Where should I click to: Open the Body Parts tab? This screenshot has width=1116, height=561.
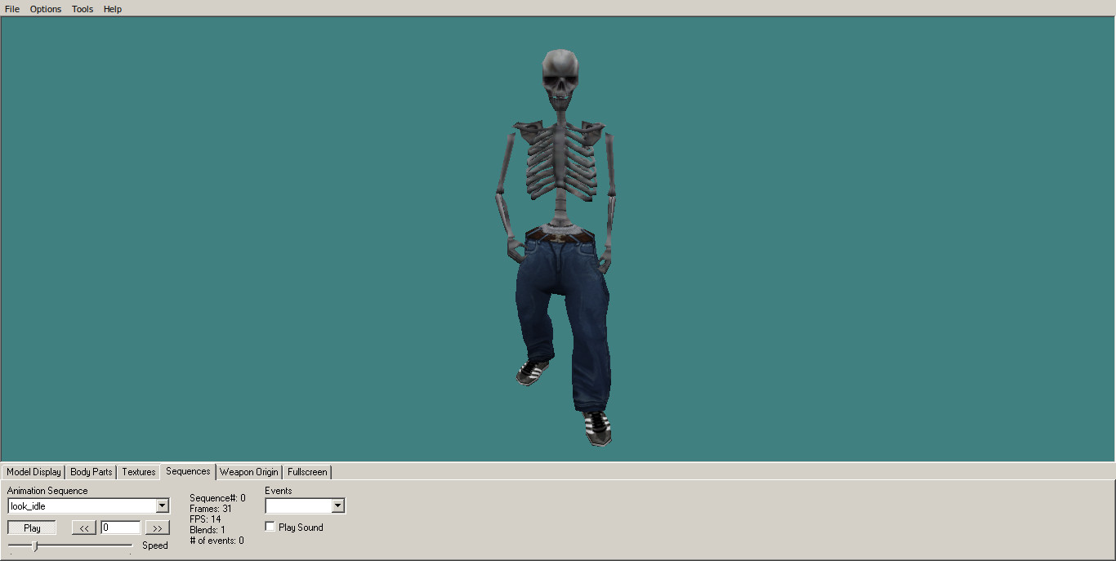pos(90,472)
